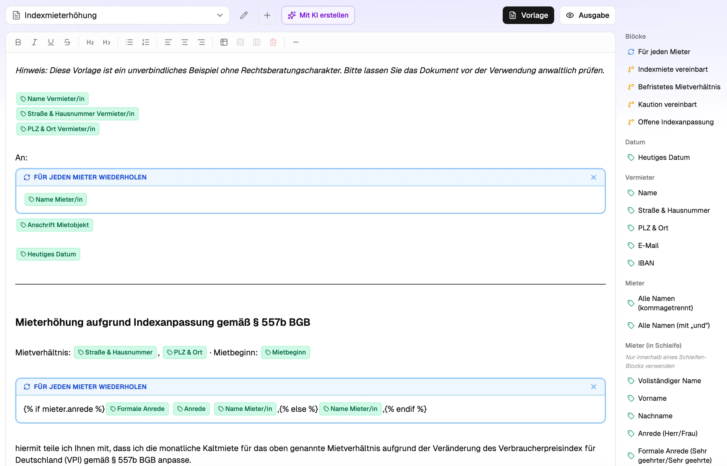Insert Alle Namen (kommagetrennt) variable
The width and height of the screenshot is (727, 466).
pos(660,303)
